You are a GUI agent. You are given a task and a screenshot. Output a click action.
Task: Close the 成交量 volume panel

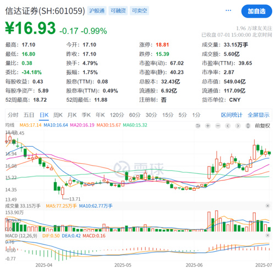(267, 206)
